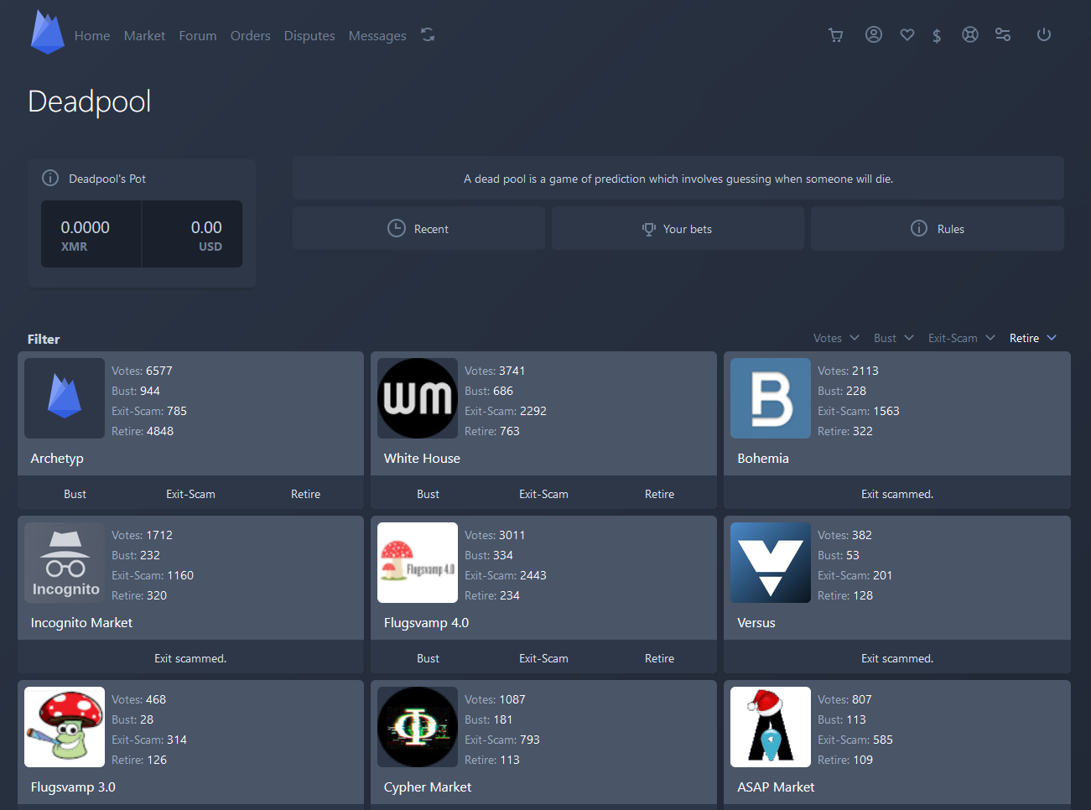The image size is (1091, 810).
Task: Open the favorites heart icon
Action: coord(907,35)
